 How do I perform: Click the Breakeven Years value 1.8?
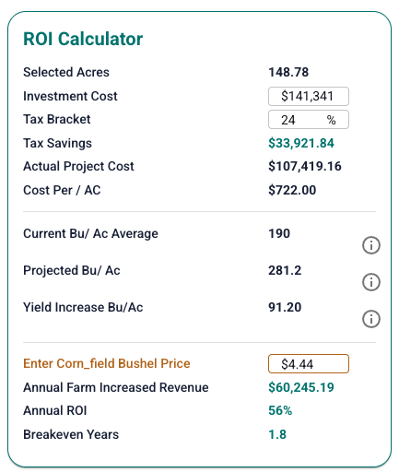click(277, 434)
